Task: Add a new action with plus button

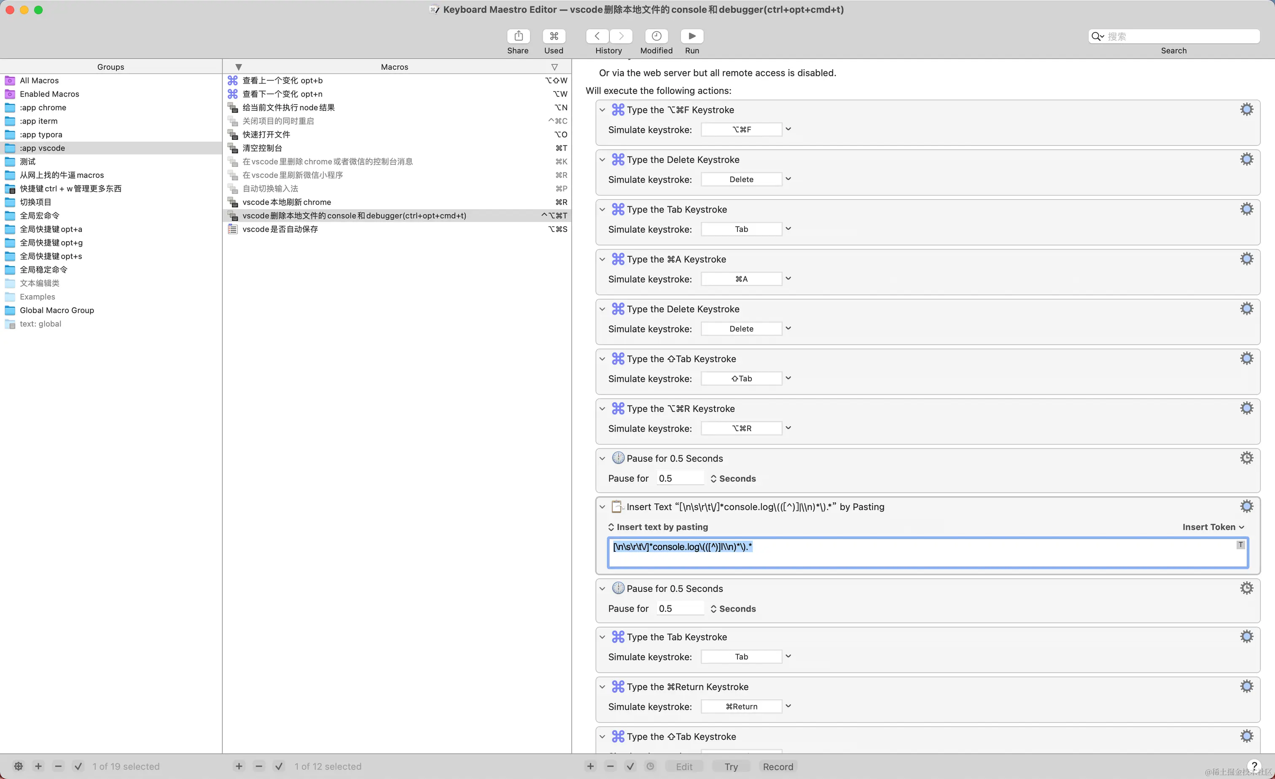Action: tap(590, 766)
